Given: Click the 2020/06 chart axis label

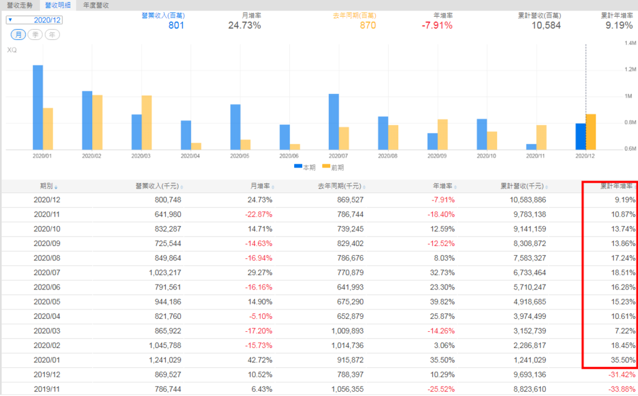Looking at the screenshot, I should point(289,156).
